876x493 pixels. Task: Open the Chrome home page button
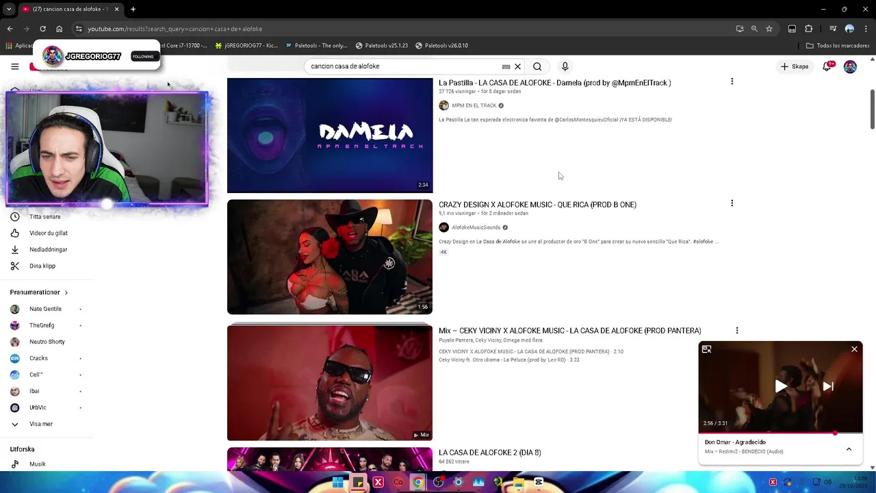click(60, 29)
